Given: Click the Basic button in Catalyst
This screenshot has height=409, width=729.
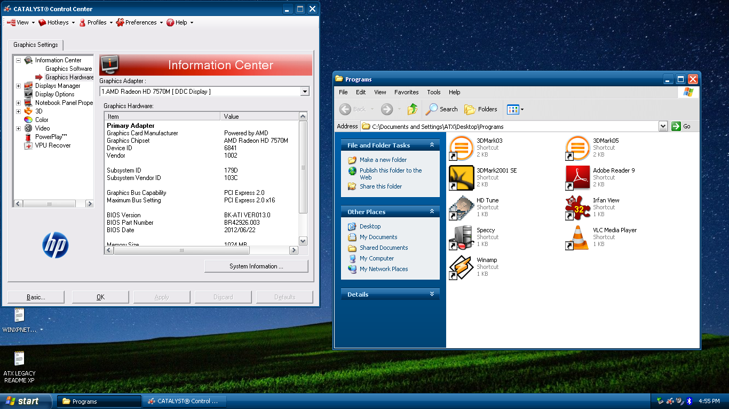Looking at the screenshot, I should (36, 297).
